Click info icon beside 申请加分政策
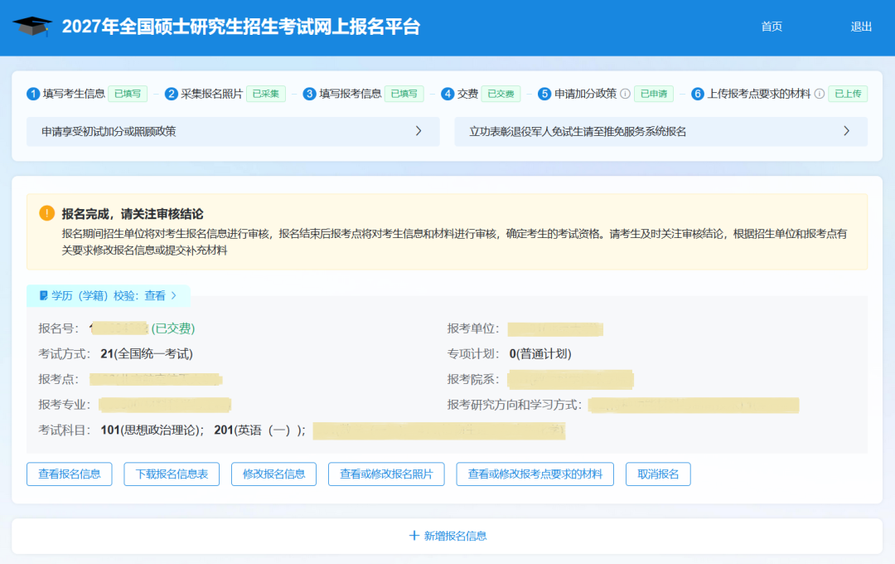The height and width of the screenshot is (564, 895). pos(625,94)
